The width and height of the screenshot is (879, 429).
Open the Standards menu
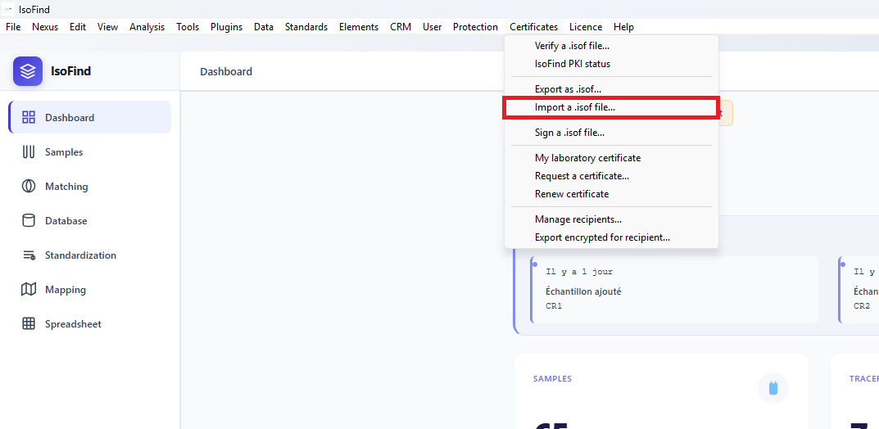306,27
